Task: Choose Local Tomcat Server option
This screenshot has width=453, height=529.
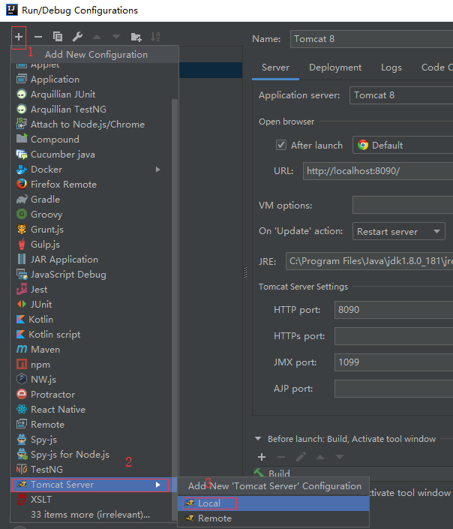Action: point(274,503)
